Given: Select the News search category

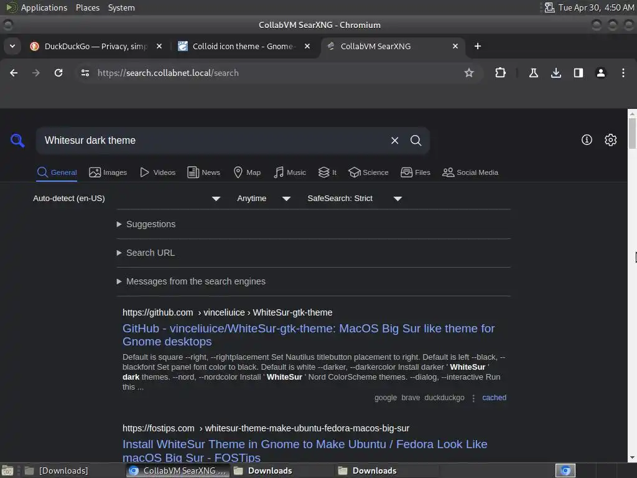Looking at the screenshot, I should (204, 172).
